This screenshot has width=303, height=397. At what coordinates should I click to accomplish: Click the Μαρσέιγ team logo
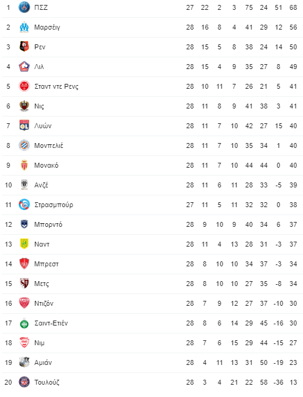(x=24, y=27)
